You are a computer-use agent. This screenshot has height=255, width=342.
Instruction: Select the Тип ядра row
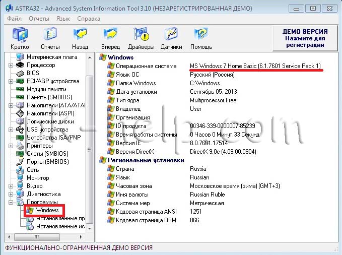[172, 100]
